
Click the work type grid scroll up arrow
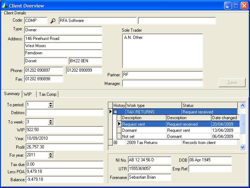(x=242, y=105)
